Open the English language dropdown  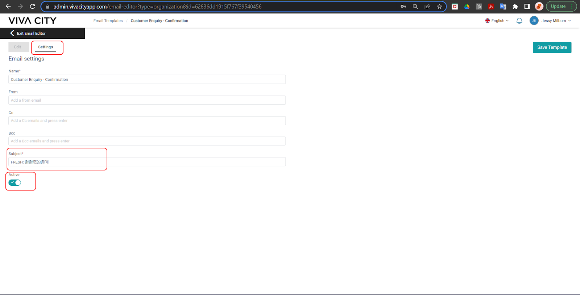(497, 21)
